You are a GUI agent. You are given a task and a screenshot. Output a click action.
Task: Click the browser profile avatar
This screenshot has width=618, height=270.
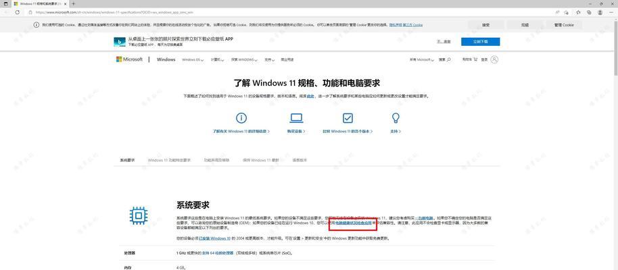[600, 12]
